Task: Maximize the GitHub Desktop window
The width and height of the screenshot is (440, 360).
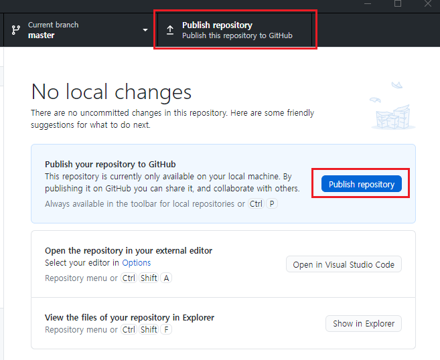Action: coord(398,3)
